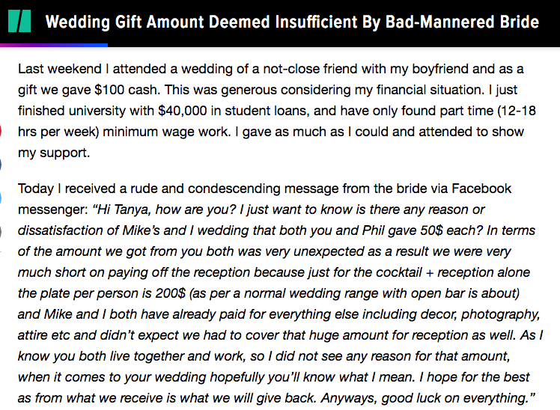
Task: Click the "$100 cash" text
Action: [x=127, y=90]
